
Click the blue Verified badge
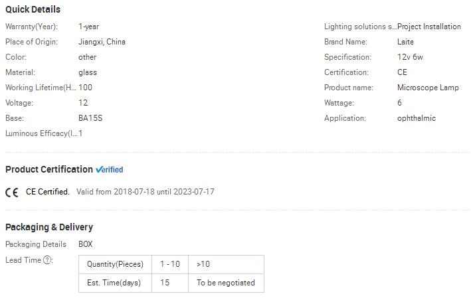(x=110, y=169)
